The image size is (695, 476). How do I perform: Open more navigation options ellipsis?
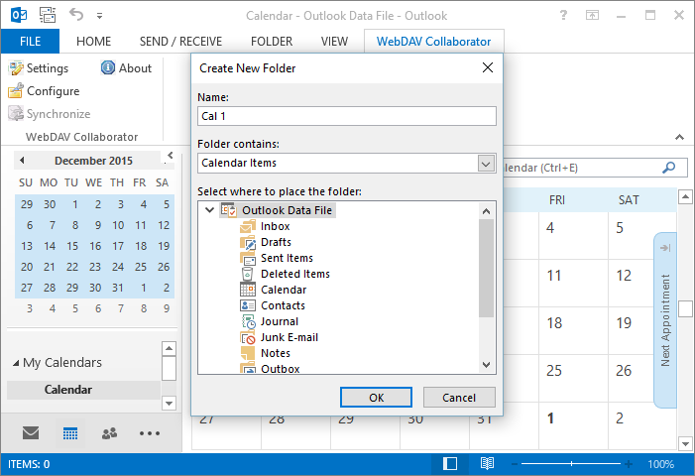(x=150, y=433)
